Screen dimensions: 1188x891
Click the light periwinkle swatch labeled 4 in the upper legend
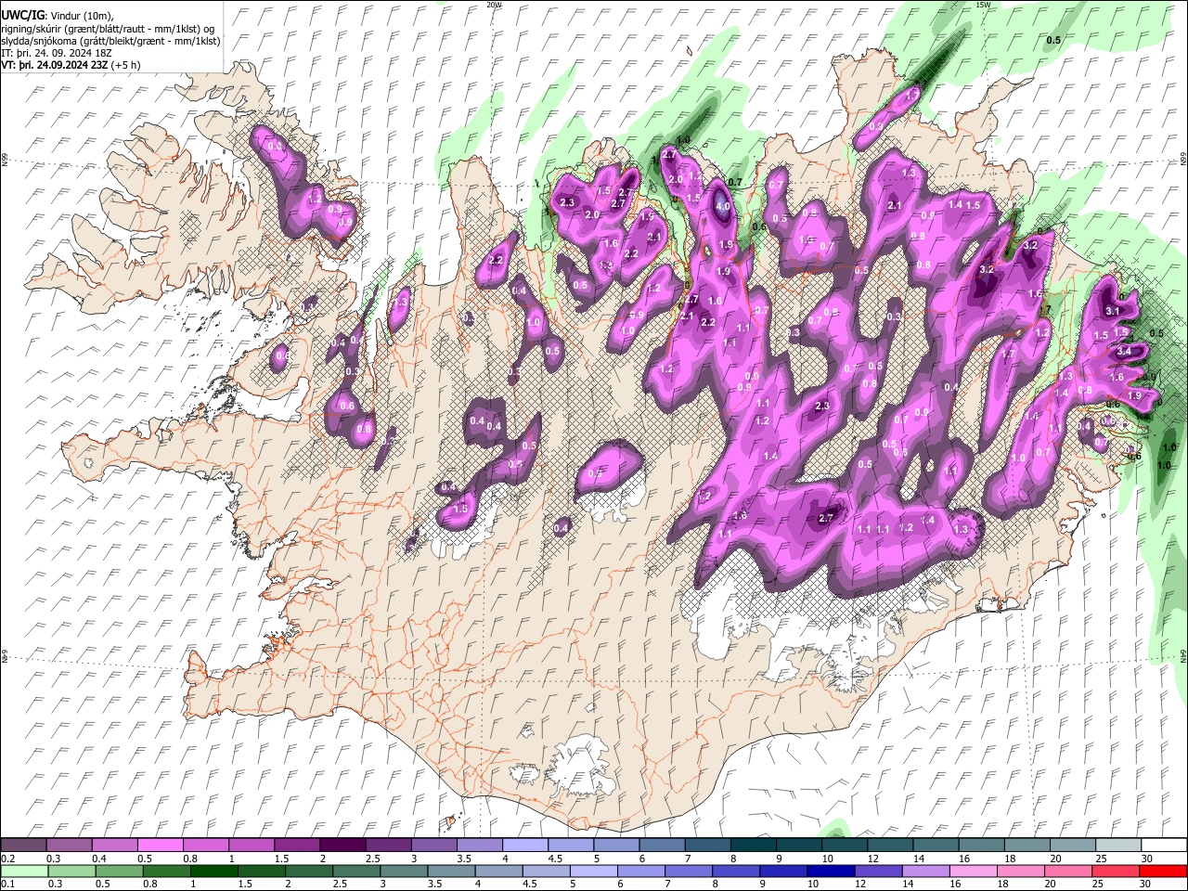coord(525,846)
